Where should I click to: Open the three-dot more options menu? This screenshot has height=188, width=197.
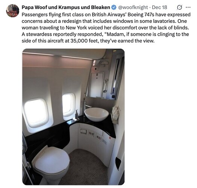[x=188, y=8]
